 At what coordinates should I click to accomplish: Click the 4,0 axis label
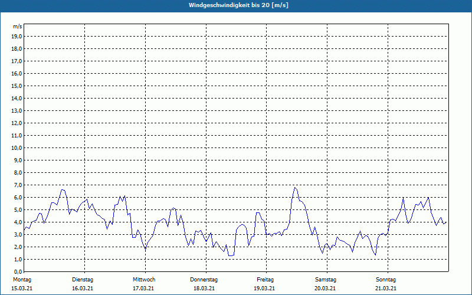tap(18, 222)
